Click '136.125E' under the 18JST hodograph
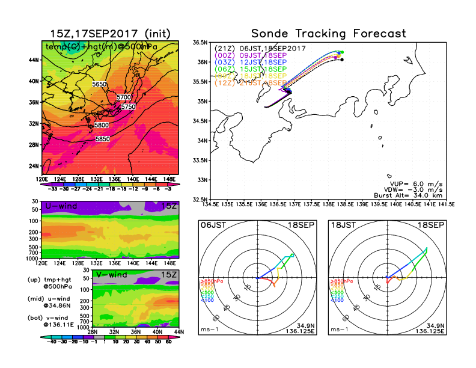 click(x=430, y=331)
